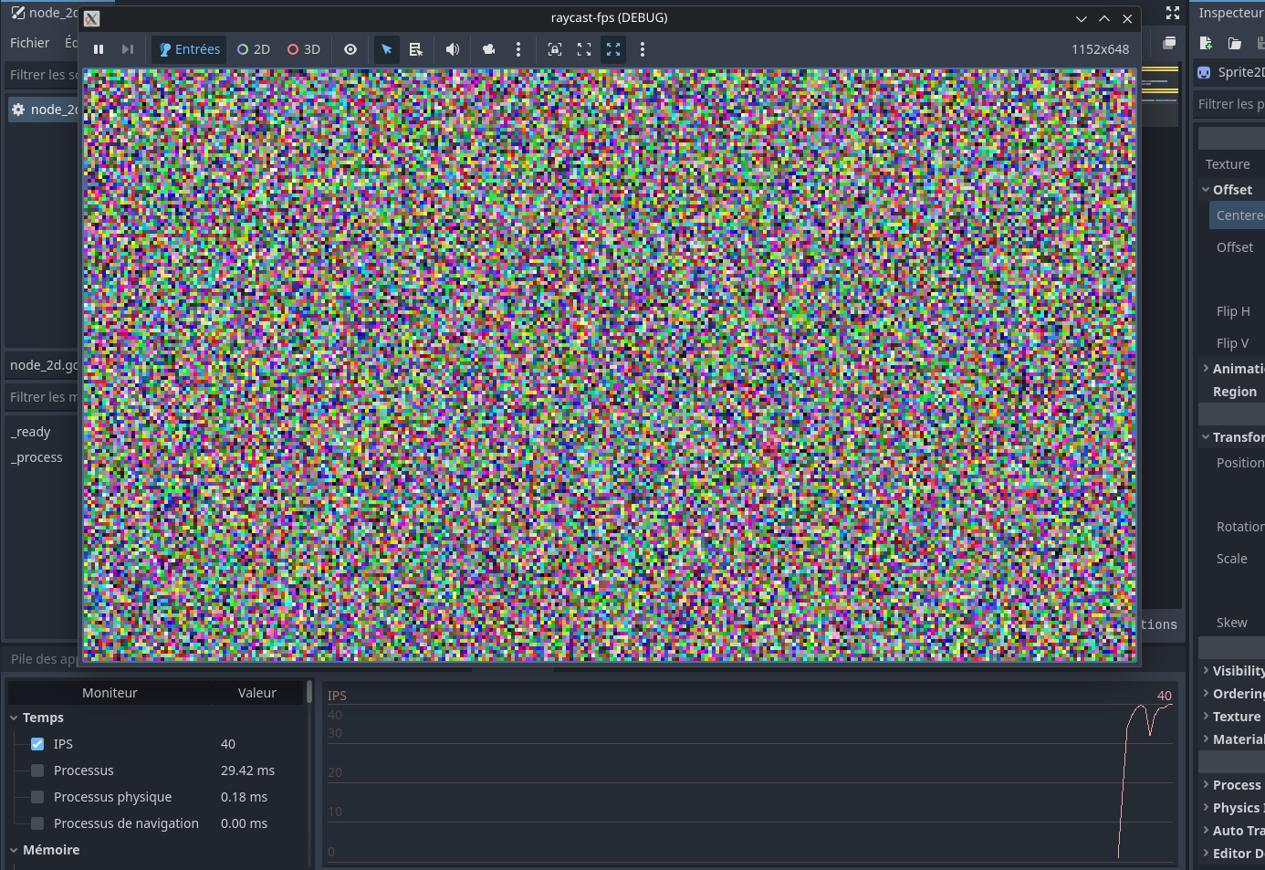Collapse the Temps monitor group
Viewport: 1265px width, 870px height.
click(14, 718)
